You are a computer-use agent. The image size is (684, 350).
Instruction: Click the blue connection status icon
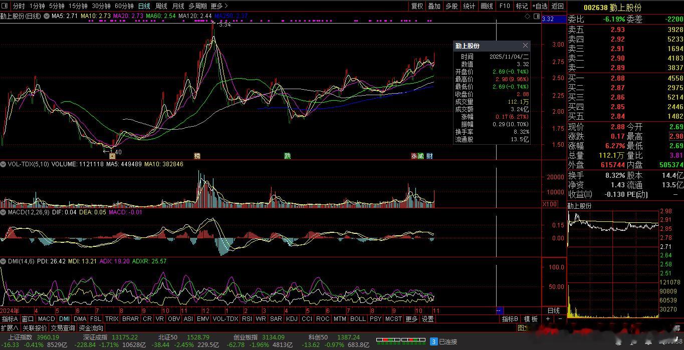pos(434,341)
